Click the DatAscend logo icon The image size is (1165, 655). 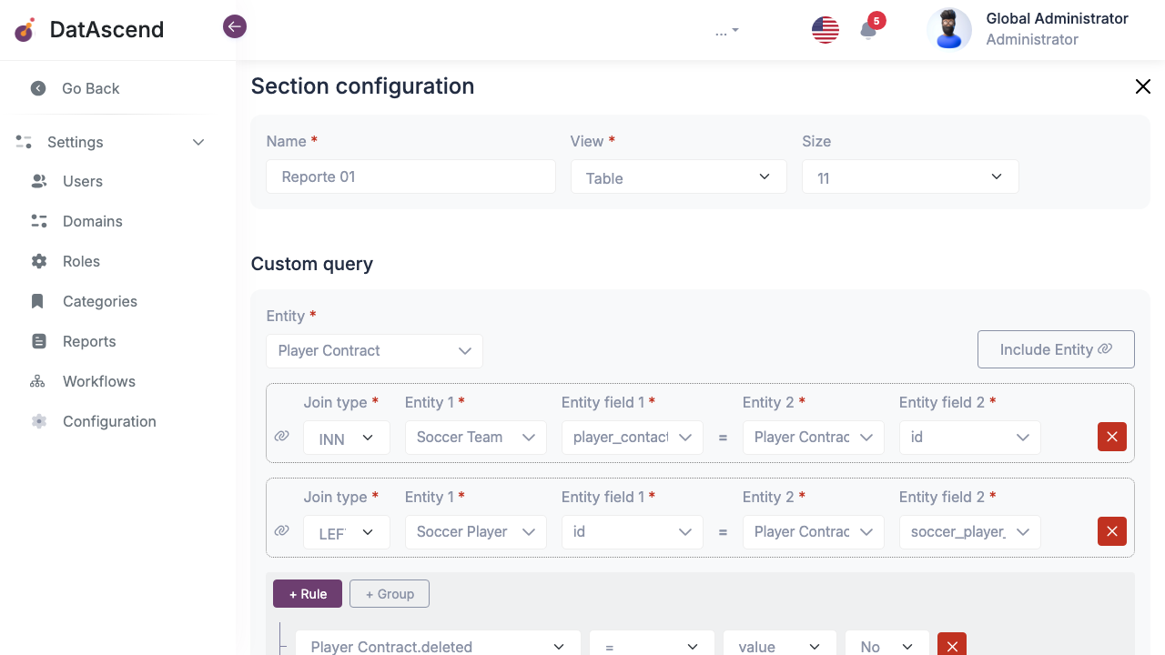(x=25, y=30)
